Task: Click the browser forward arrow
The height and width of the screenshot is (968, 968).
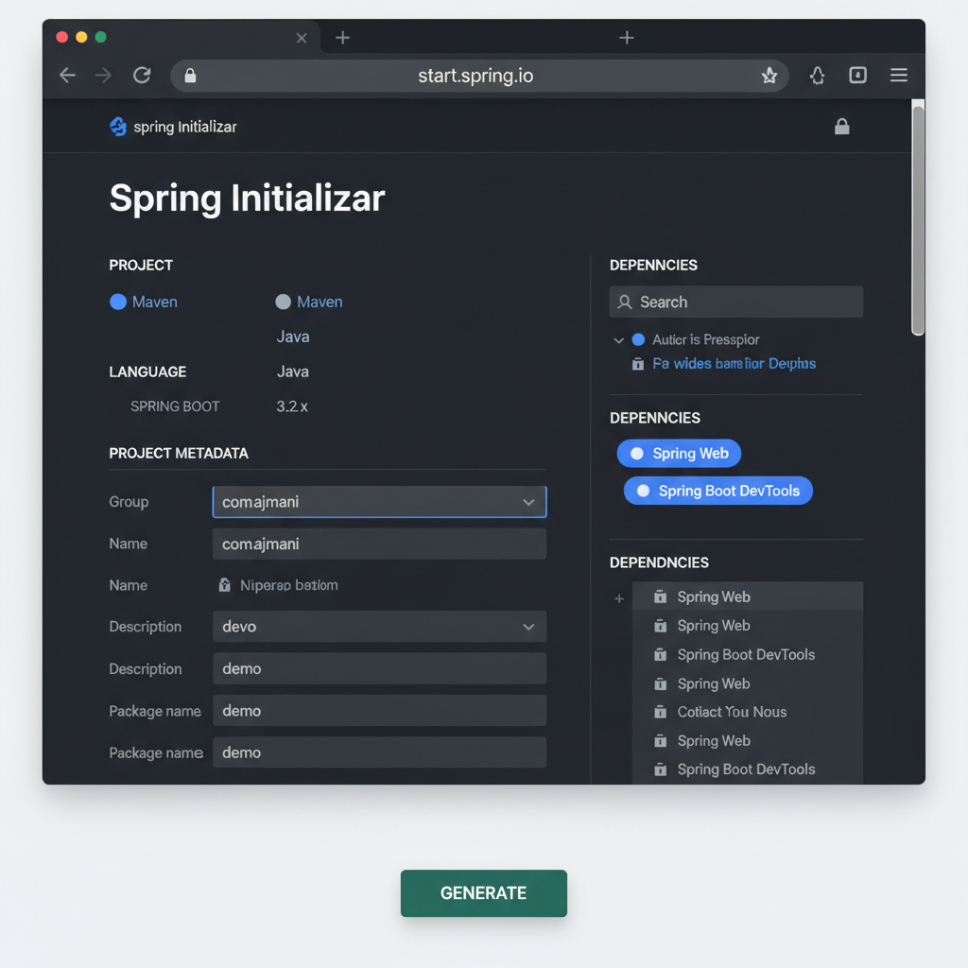Action: 103,76
